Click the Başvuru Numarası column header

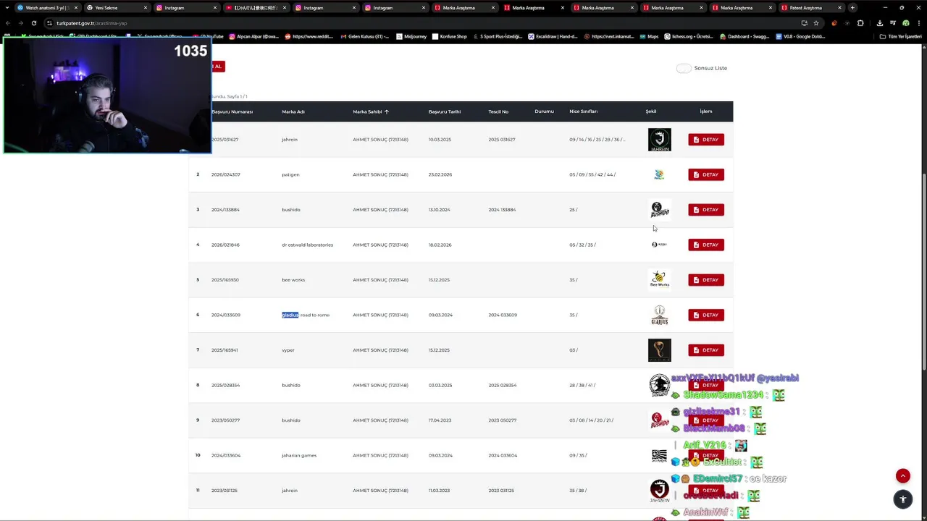tap(232, 111)
